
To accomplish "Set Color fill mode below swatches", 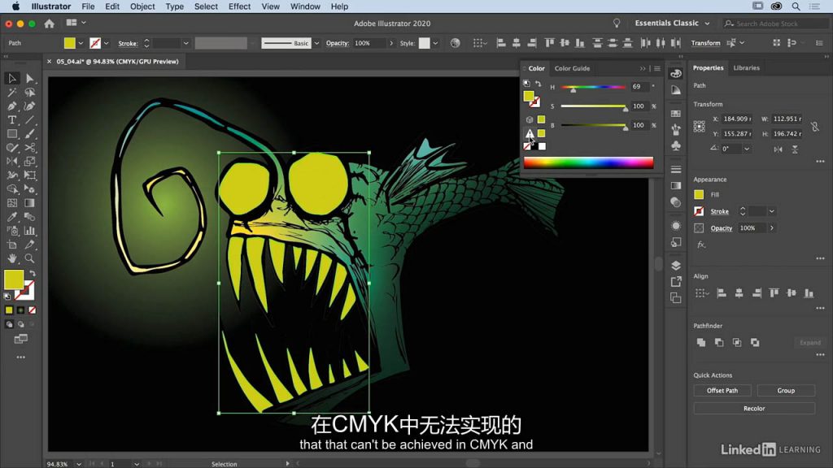I will coord(9,310).
